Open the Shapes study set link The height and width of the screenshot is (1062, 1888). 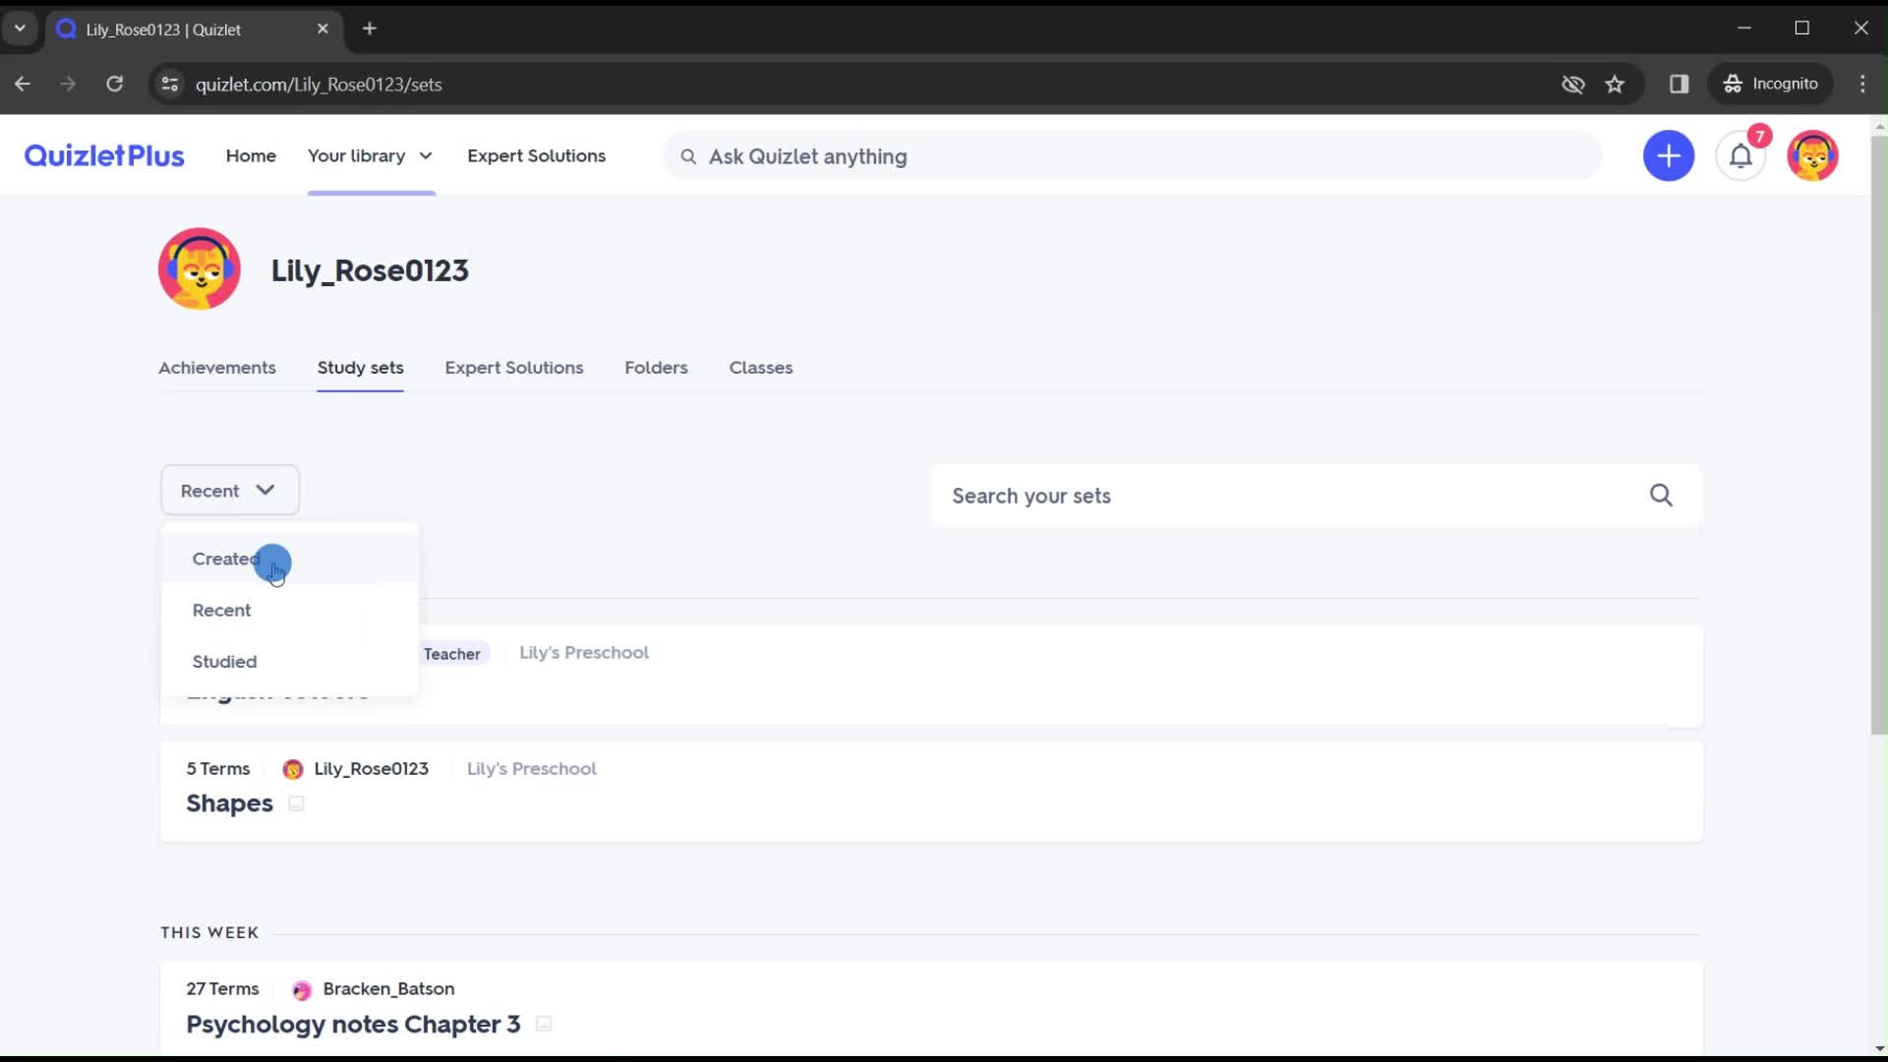(228, 802)
